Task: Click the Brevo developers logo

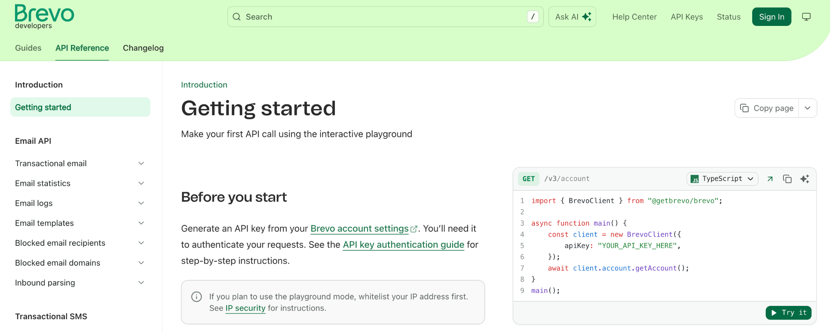Action: [x=45, y=17]
